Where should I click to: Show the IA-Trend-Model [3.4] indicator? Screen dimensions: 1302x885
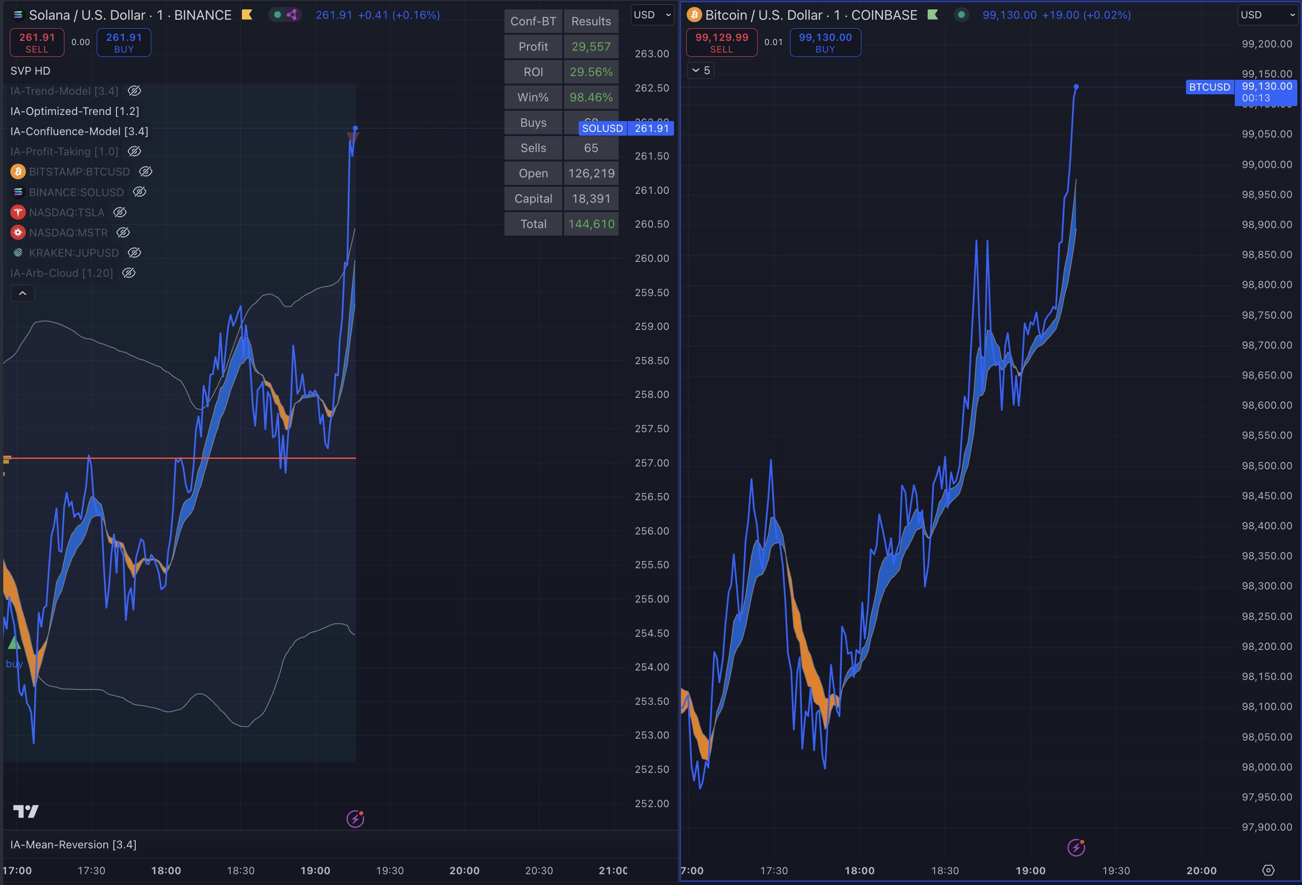(134, 91)
